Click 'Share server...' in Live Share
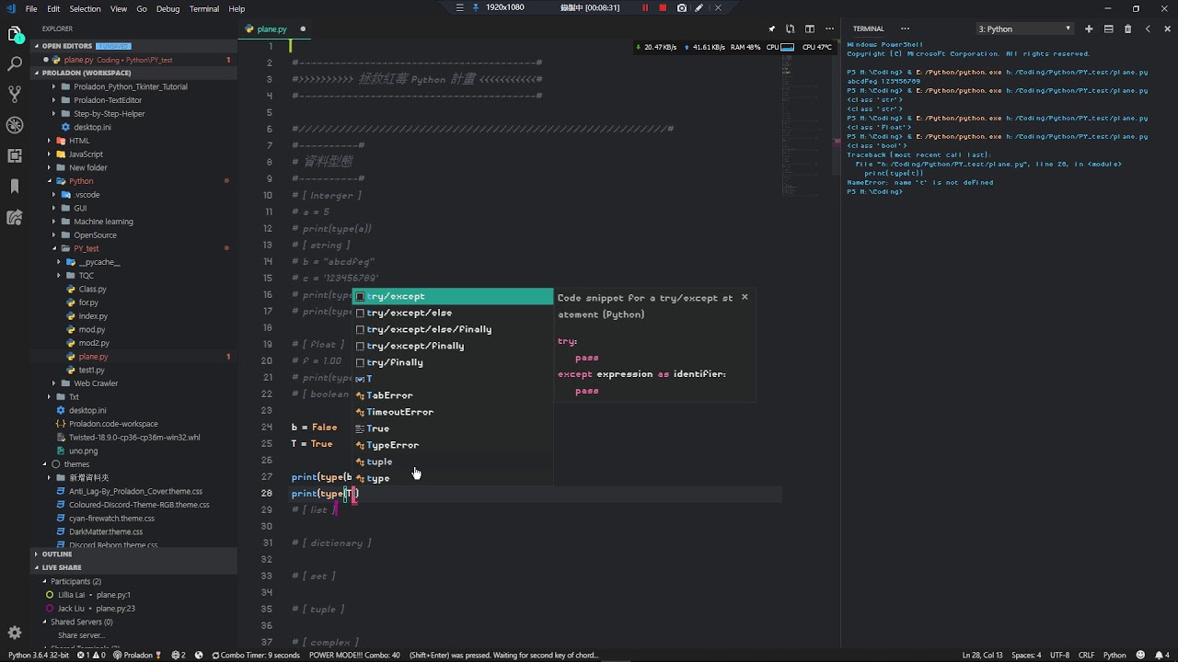The image size is (1178, 662). [81, 635]
